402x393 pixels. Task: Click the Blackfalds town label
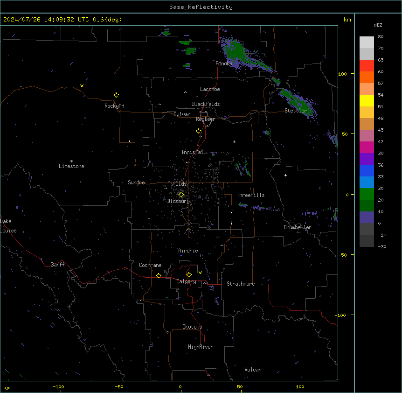[206, 104]
